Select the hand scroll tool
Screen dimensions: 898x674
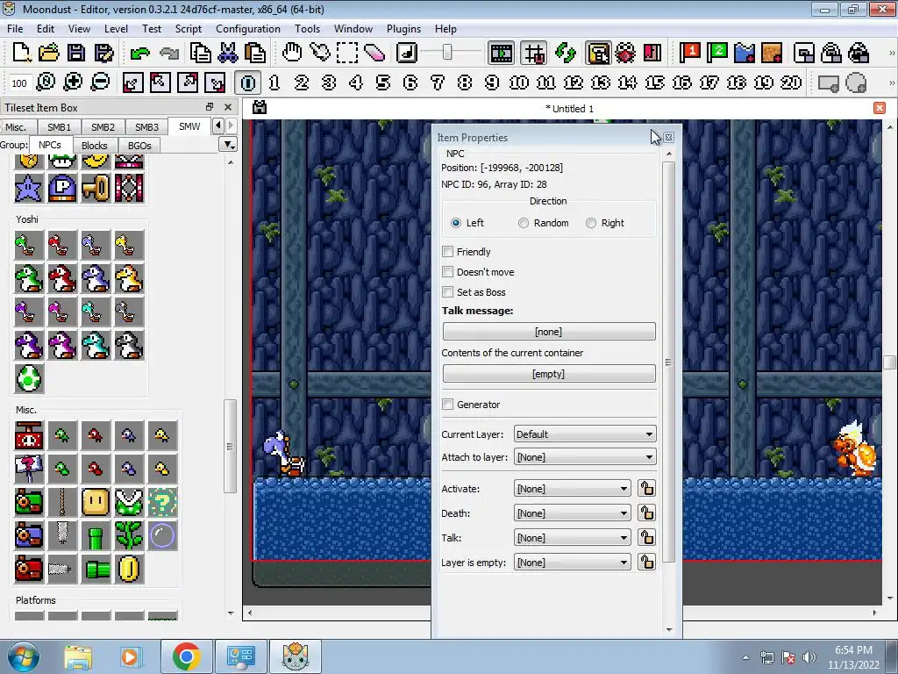292,53
